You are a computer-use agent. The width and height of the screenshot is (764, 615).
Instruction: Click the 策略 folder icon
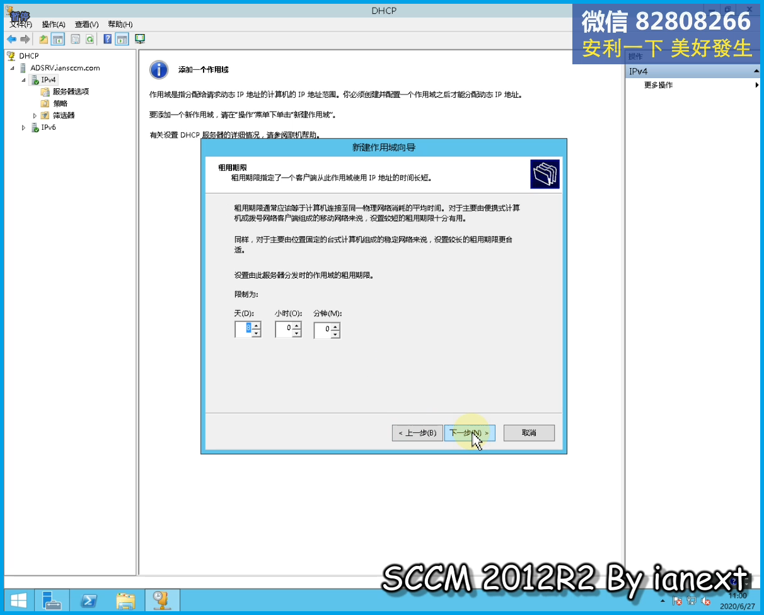coord(45,103)
